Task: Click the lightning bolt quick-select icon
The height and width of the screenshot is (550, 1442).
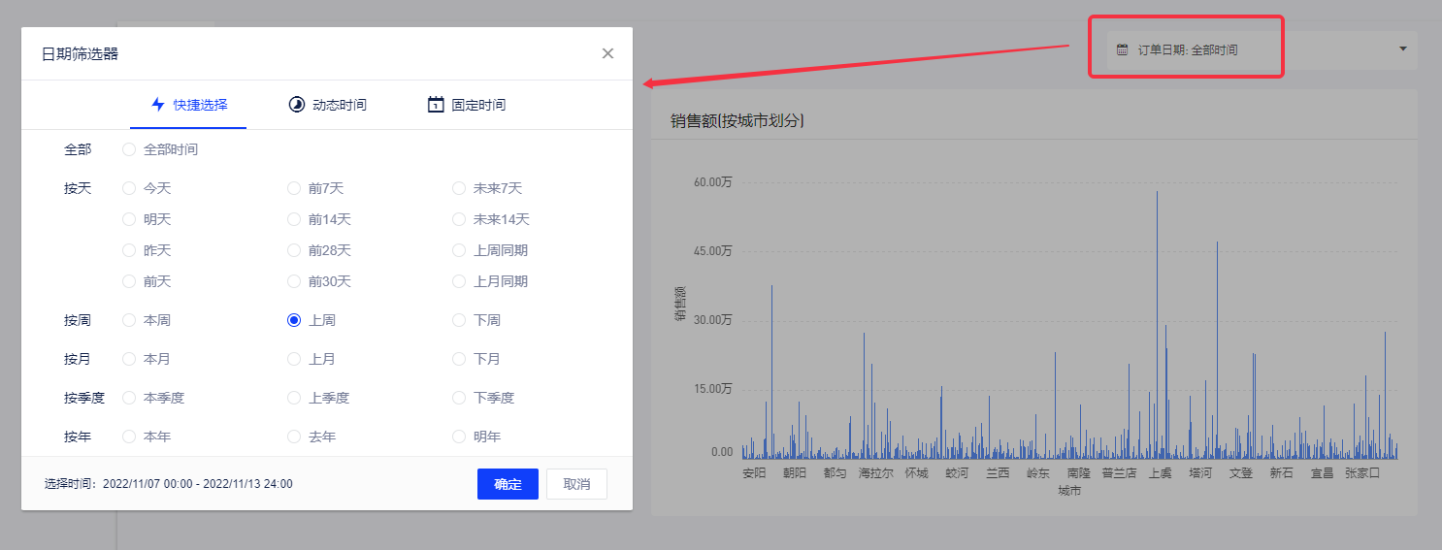Action: tap(158, 105)
